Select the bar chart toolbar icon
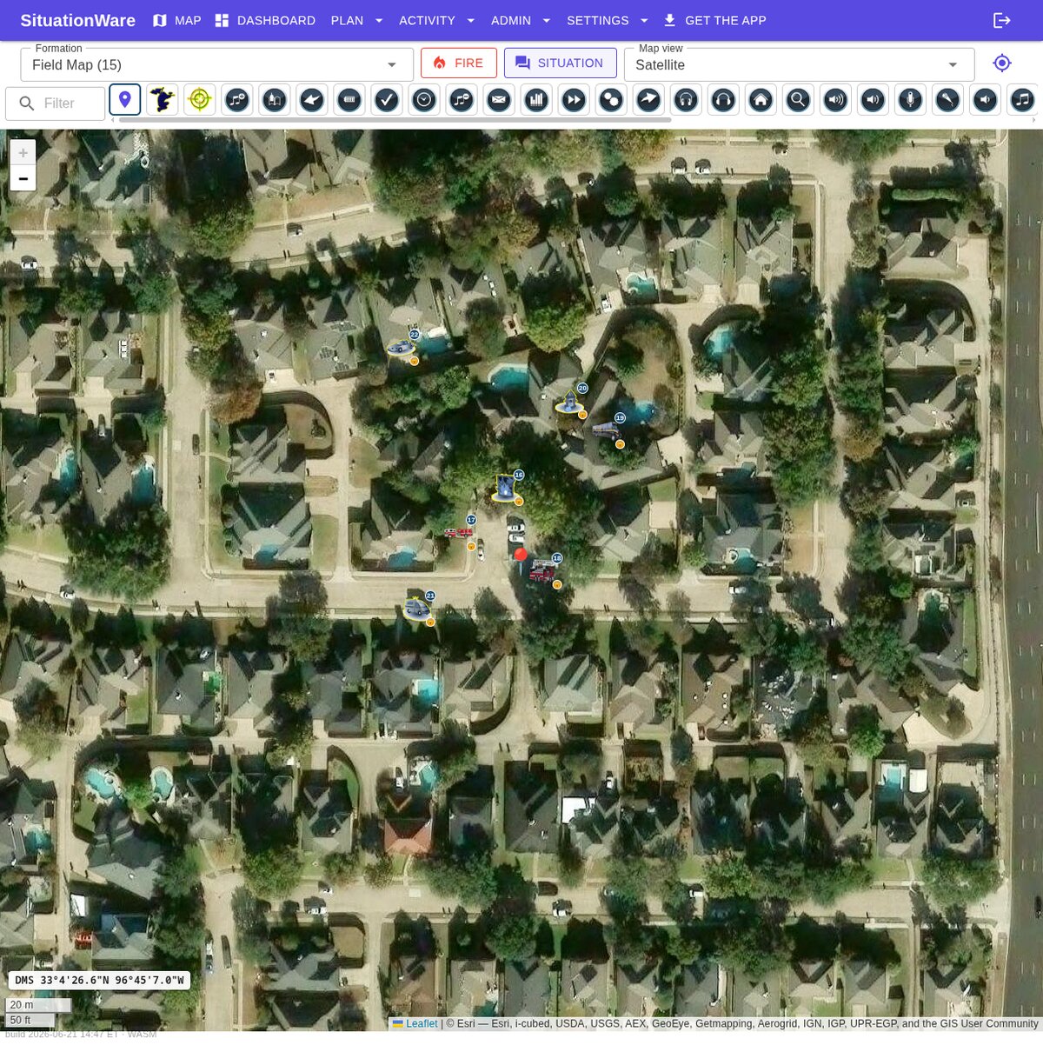1043x1045 pixels. point(536,100)
